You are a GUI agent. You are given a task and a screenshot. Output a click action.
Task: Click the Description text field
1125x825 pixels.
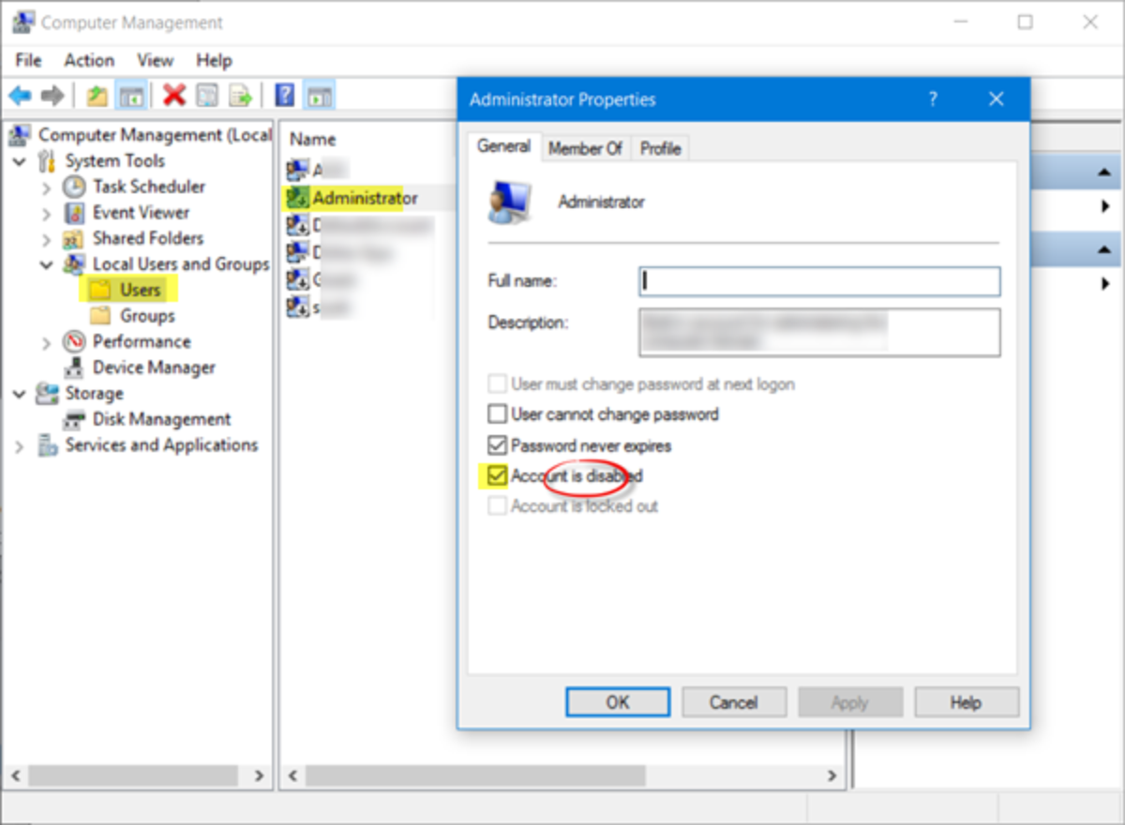coord(819,332)
